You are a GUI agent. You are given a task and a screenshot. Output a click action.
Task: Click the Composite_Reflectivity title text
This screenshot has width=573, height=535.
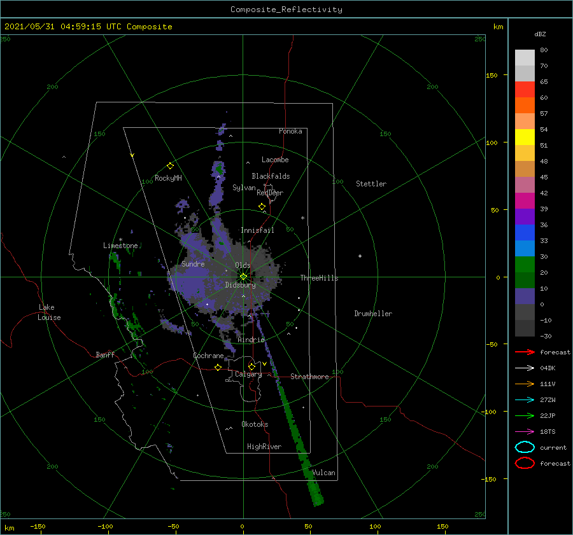pos(286,10)
